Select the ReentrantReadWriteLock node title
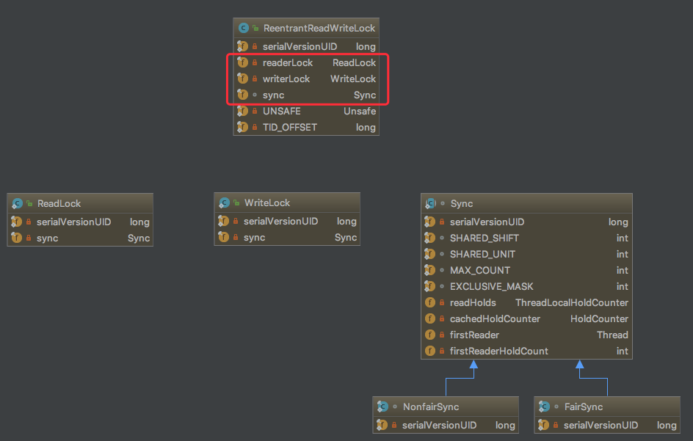 coord(319,29)
